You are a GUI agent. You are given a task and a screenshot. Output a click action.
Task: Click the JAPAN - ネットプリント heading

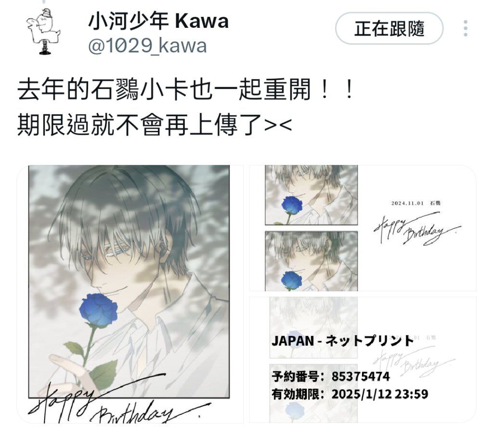click(343, 340)
